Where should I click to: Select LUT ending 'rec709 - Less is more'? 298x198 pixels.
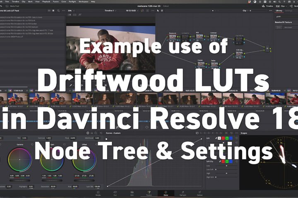tap(21, 17)
